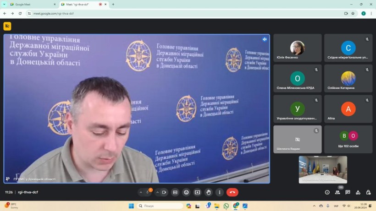
Task: Select Управління оподаткування participant tile
Action: click(x=298, y=109)
